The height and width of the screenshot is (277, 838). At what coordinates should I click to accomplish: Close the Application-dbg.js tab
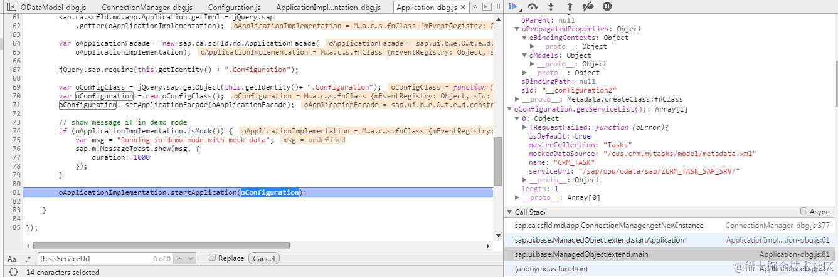coord(463,8)
